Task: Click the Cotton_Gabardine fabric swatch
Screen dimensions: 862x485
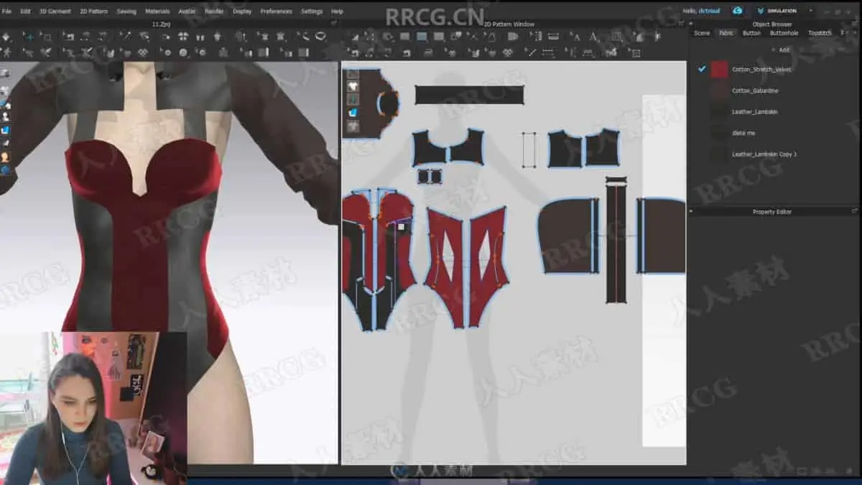Action: coord(720,91)
